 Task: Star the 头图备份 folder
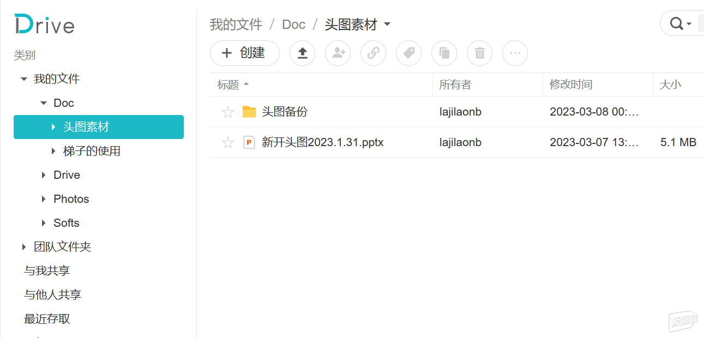(228, 112)
